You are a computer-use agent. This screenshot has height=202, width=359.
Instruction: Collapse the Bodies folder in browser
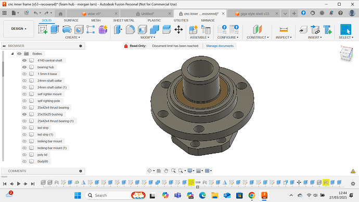(12, 54)
